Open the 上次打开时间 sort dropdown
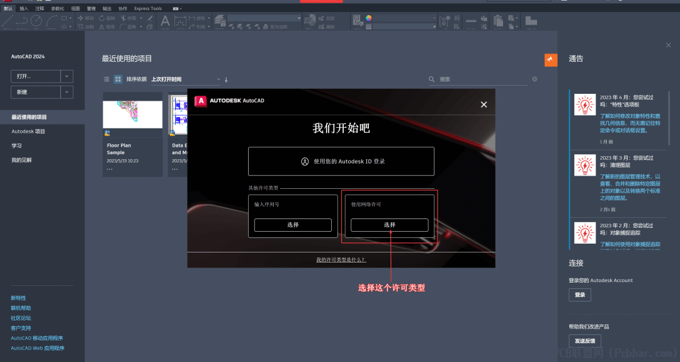The width and height of the screenshot is (680, 362). (x=186, y=79)
